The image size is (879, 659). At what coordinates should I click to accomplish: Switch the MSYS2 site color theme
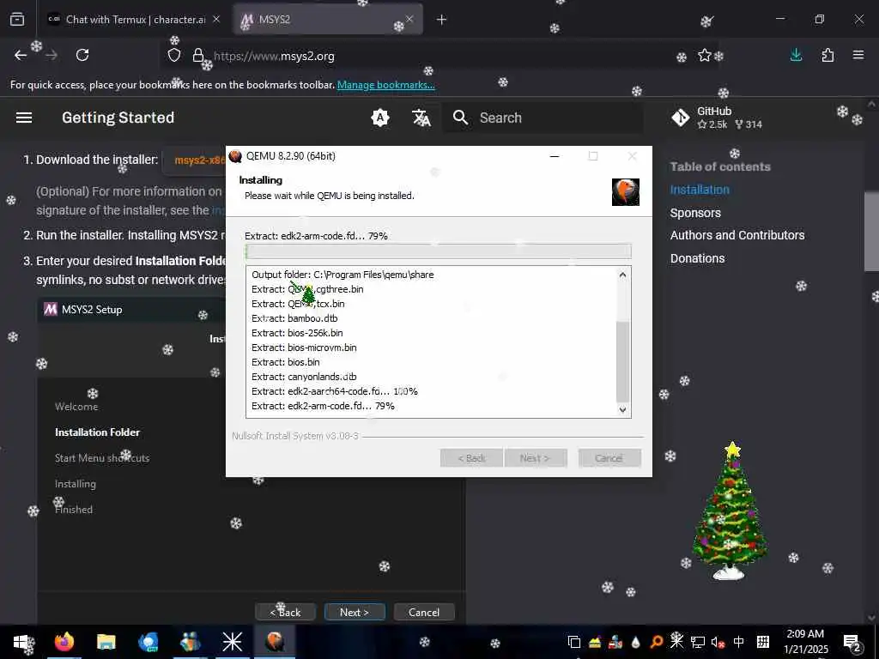380,118
